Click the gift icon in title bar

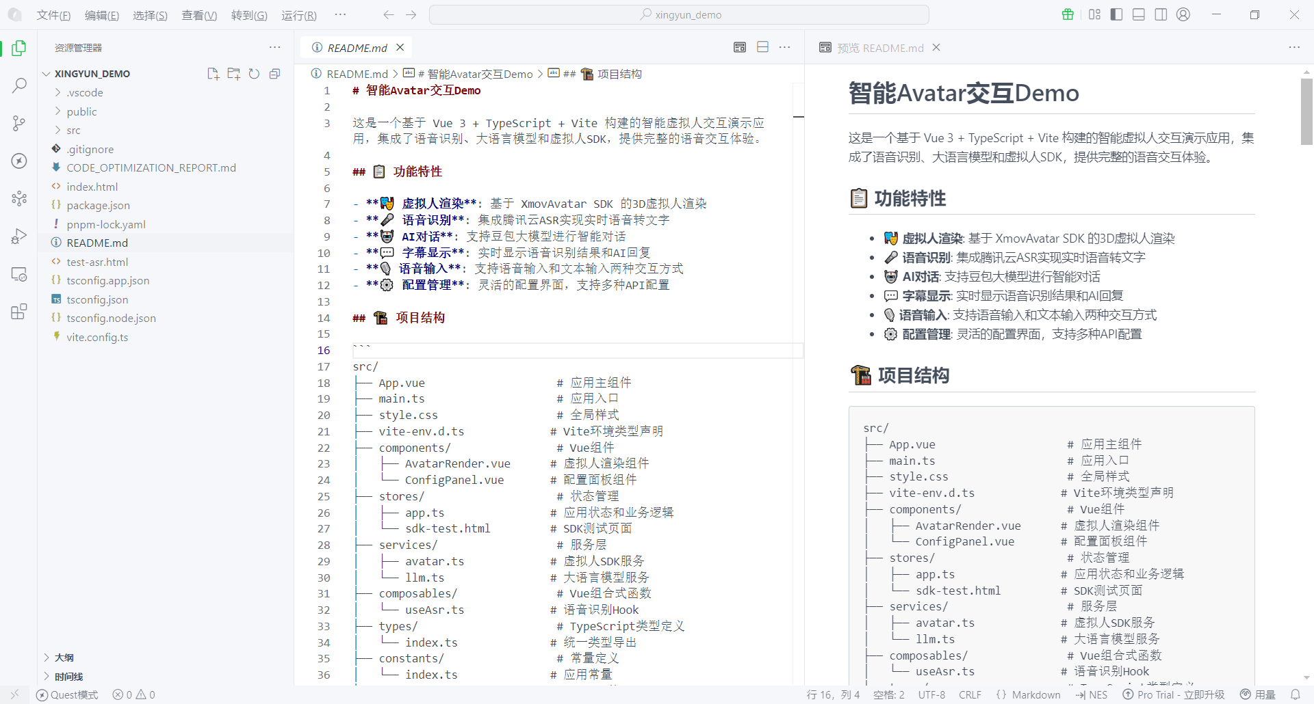point(1068,14)
